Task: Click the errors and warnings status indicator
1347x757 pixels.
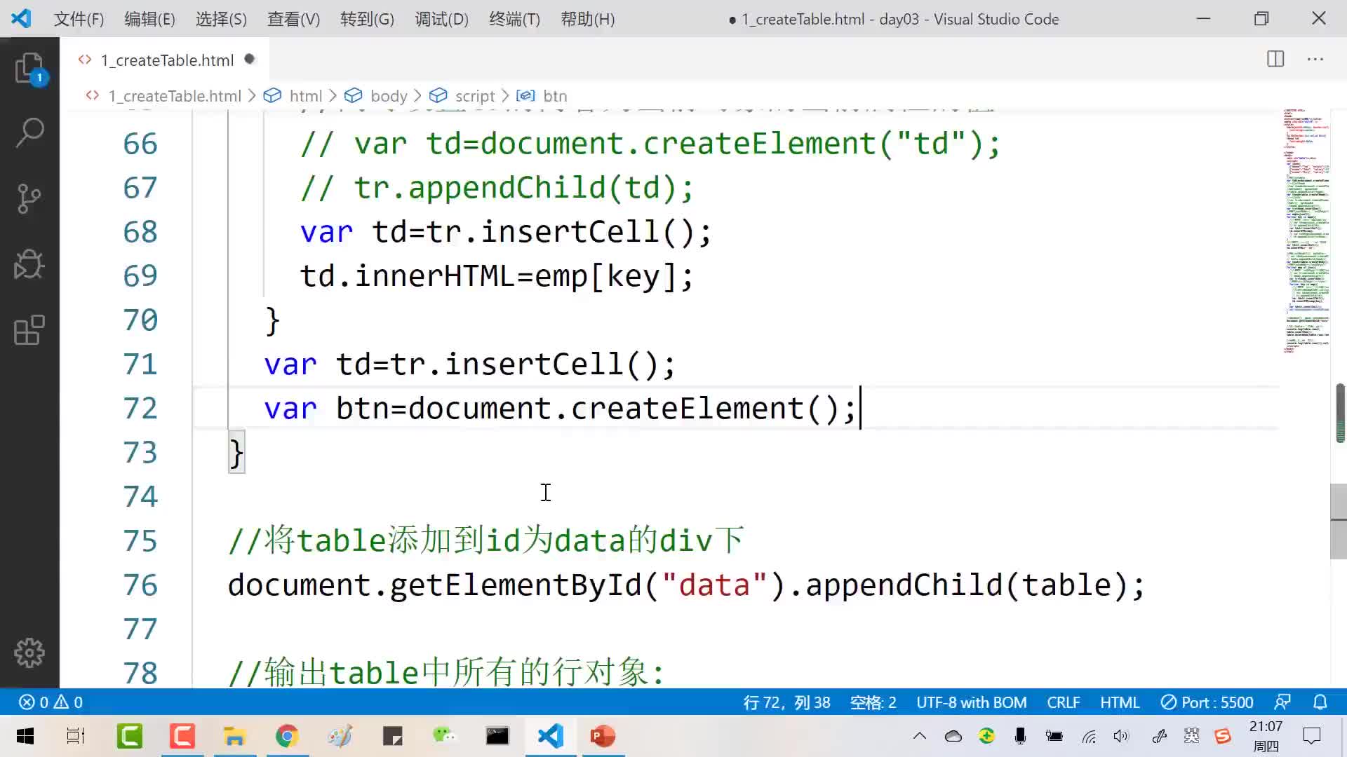Action: click(x=51, y=702)
